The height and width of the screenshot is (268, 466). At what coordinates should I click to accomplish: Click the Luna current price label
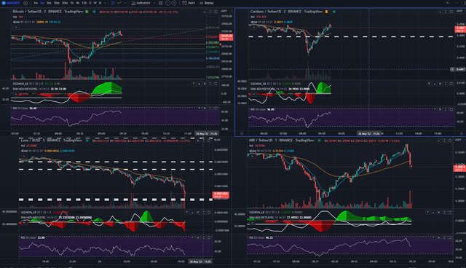[x=221, y=195]
